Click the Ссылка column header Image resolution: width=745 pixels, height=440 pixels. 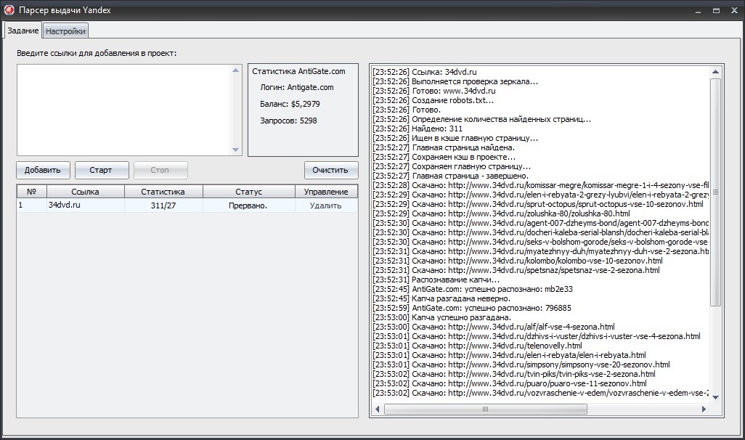pyautogui.click(x=85, y=192)
